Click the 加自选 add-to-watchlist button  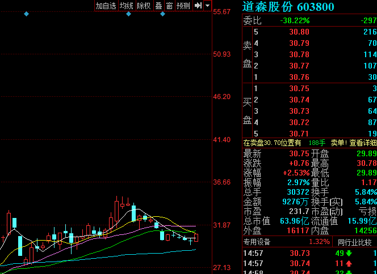[x=106, y=6]
